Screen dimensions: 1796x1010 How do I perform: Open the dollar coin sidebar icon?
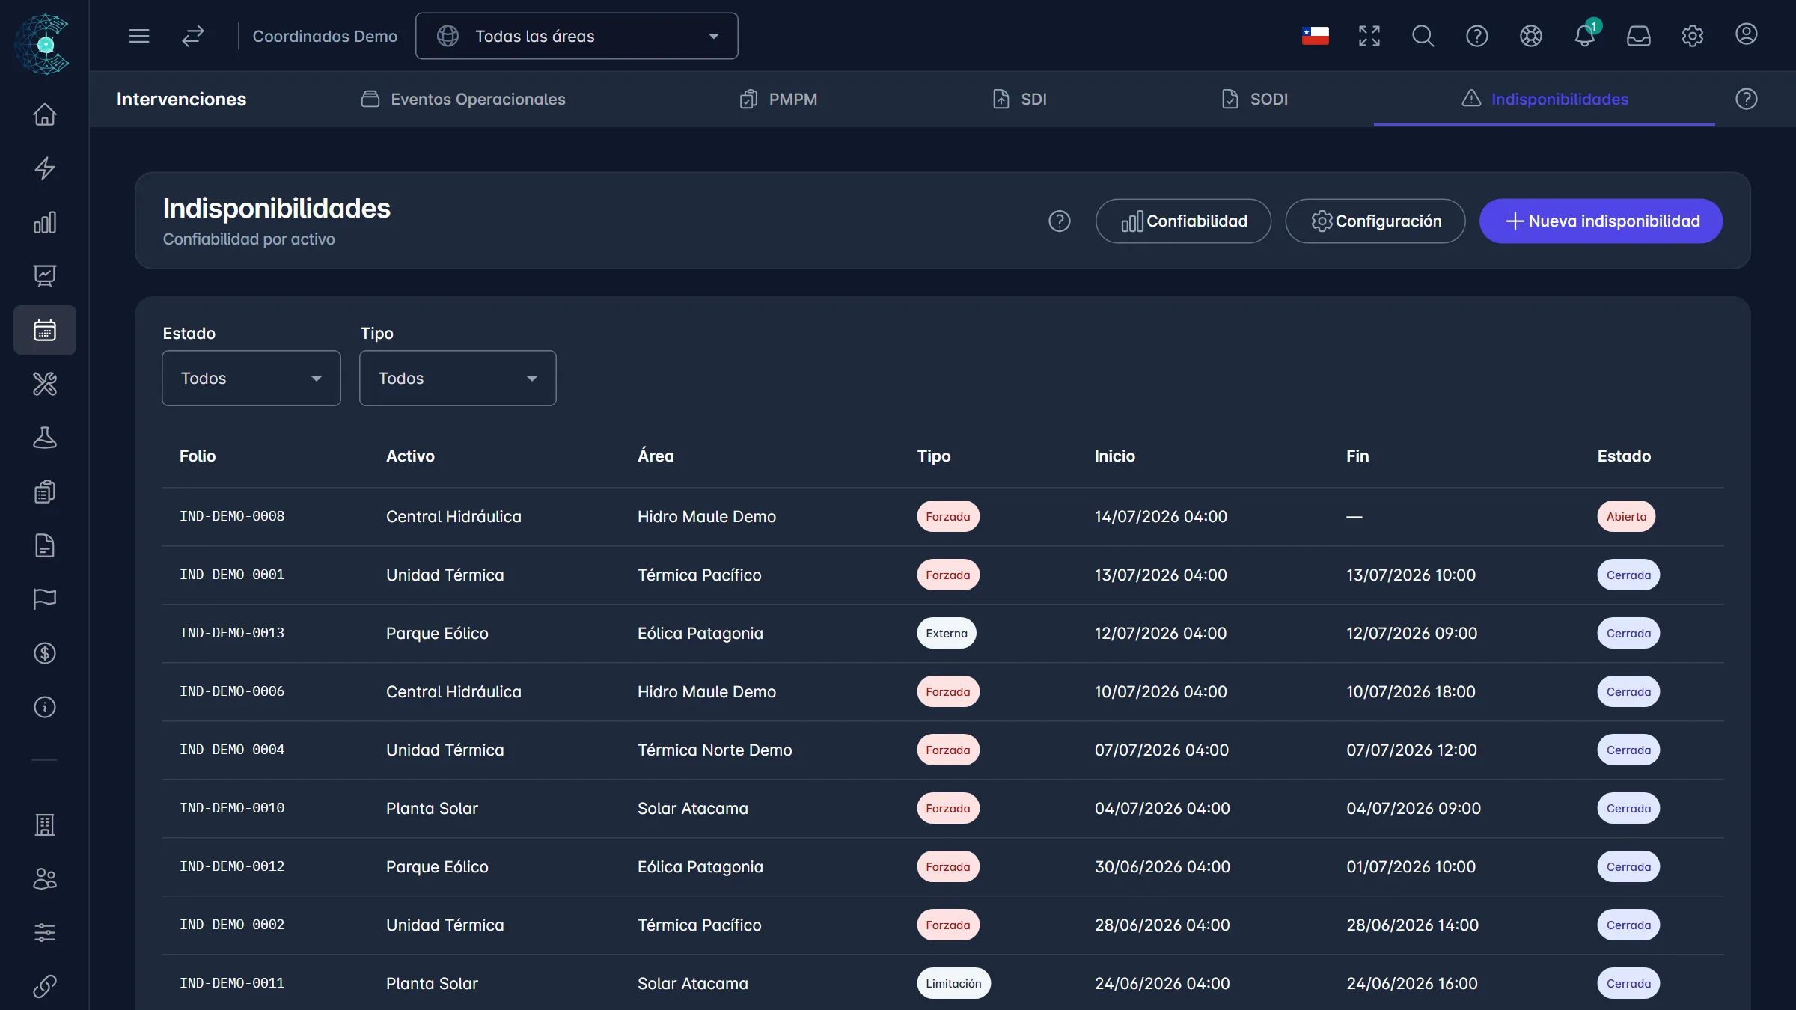tap(45, 653)
